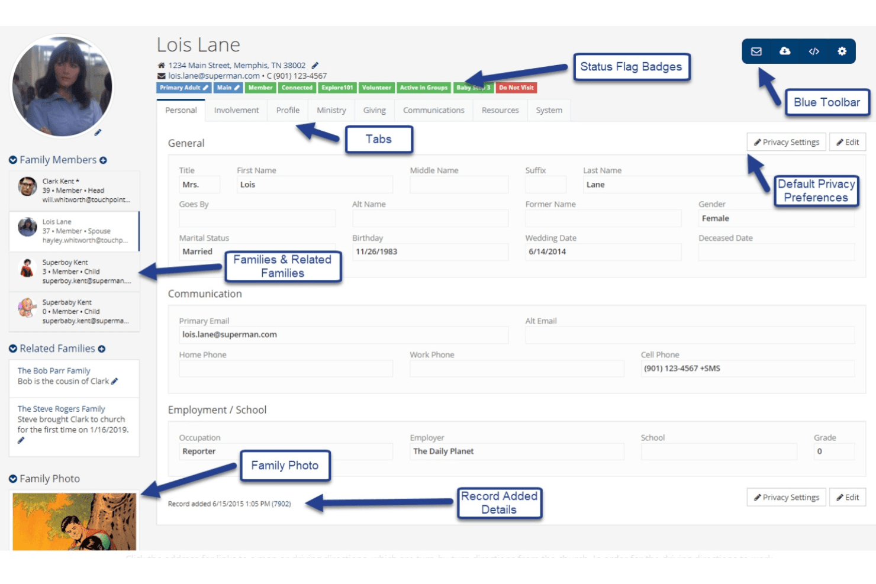Select the Giving tab
Screen dimensions: 876x584
tap(374, 111)
